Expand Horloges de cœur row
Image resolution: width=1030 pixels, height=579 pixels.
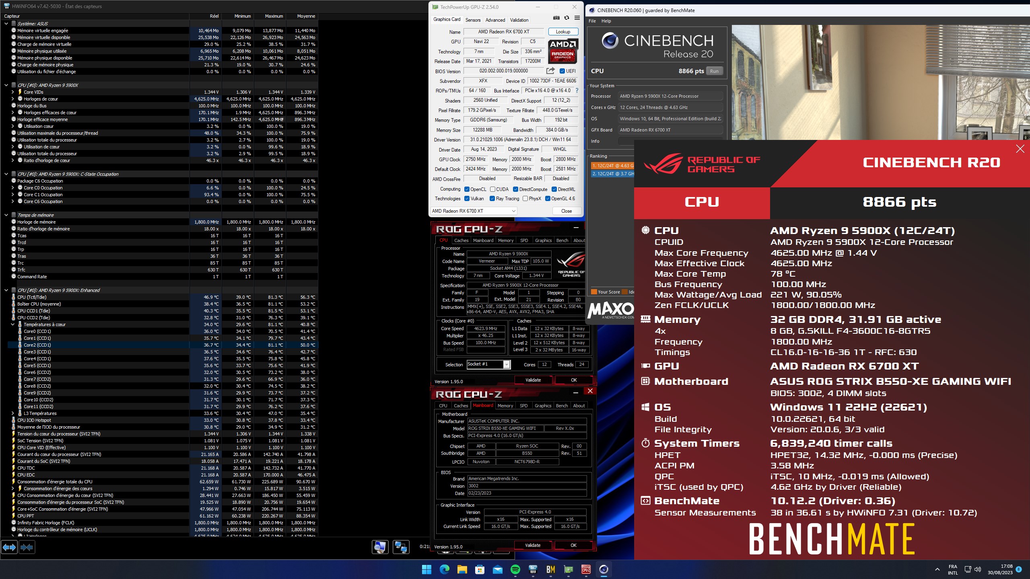click(12, 99)
